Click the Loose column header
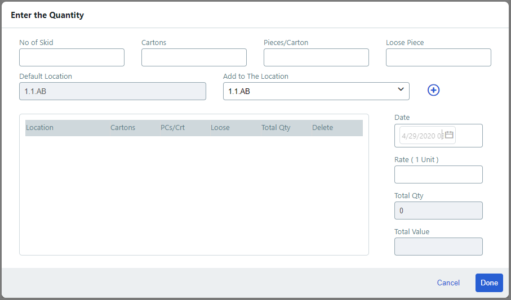The image size is (511, 300). click(x=220, y=128)
